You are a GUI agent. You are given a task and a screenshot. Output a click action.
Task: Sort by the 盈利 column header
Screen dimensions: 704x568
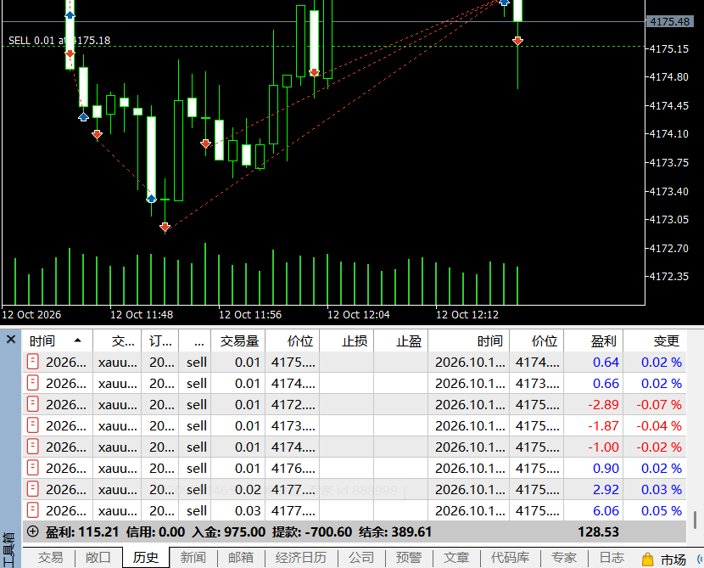(x=594, y=341)
